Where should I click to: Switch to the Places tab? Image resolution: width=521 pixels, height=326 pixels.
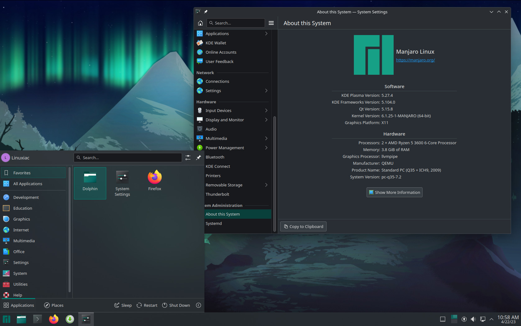point(54,305)
